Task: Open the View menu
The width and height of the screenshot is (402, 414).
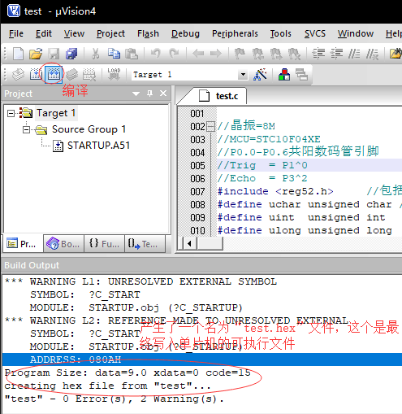Action: pyautogui.click(x=74, y=33)
